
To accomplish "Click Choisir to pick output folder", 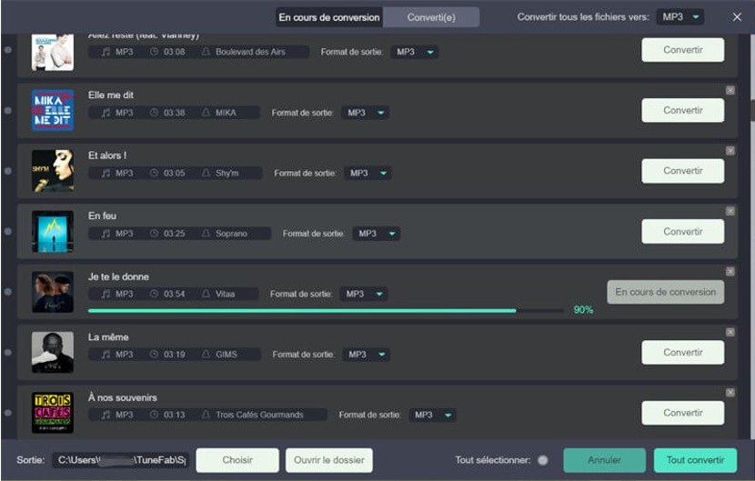I will [x=237, y=460].
